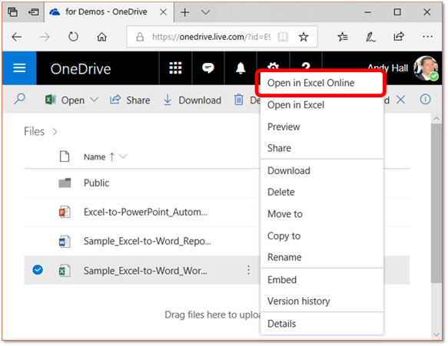Expand the Name column dropdown chevron
Viewport: 448px width, 346px height.
tap(123, 157)
